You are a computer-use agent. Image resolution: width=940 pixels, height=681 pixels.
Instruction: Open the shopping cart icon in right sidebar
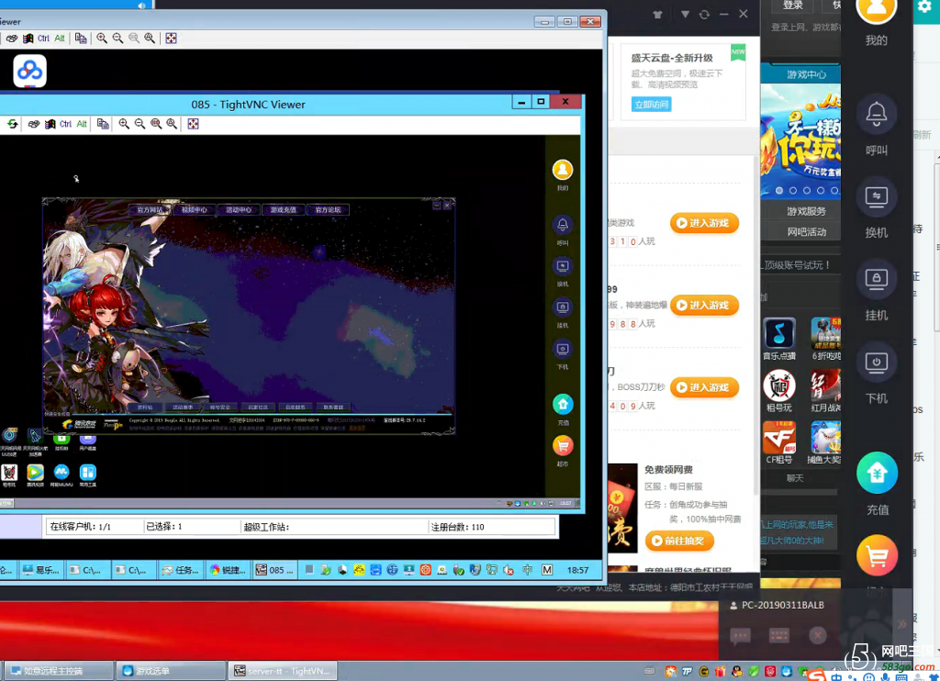877,555
